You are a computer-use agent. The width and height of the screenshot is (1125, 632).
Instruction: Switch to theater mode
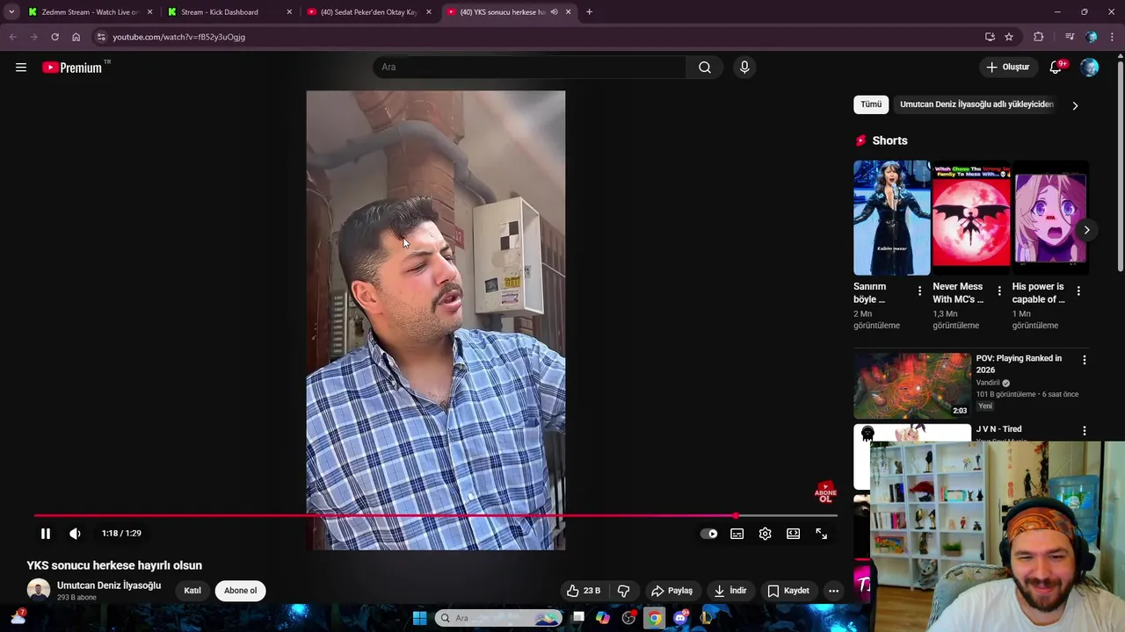tap(794, 534)
